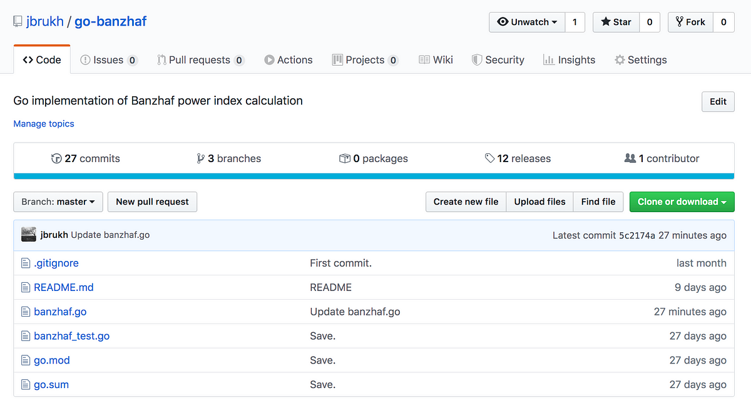Click '27 days ago' in banzhaf_test.go row
Viewport: 751px width, 403px height.
[698, 336]
